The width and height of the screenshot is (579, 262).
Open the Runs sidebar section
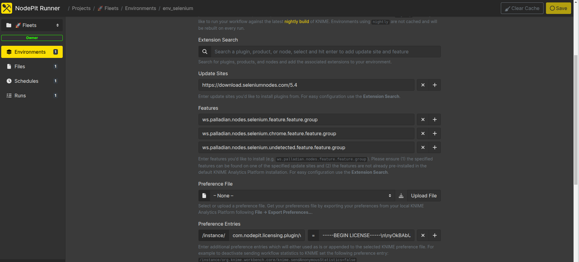pos(32,96)
